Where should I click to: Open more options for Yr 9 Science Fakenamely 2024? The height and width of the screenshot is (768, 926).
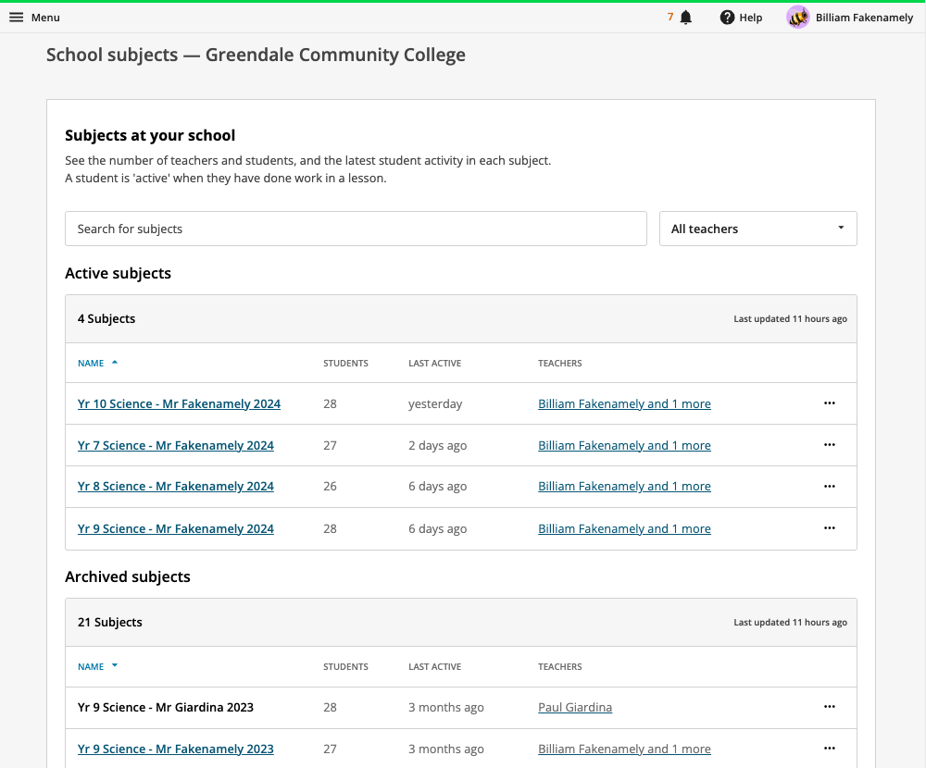(x=829, y=527)
